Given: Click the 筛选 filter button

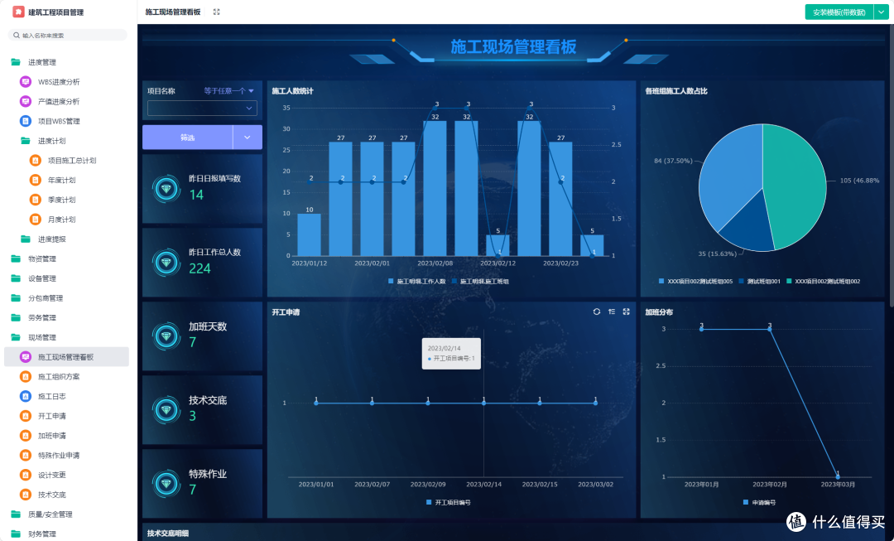Looking at the screenshot, I should click(188, 138).
